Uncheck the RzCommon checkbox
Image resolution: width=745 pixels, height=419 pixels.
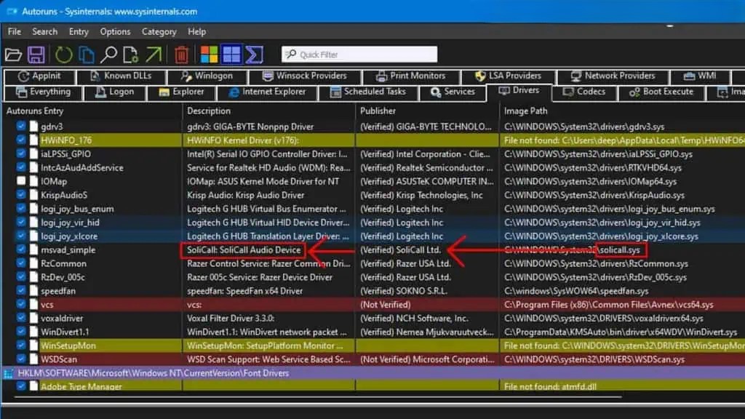coord(21,263)
